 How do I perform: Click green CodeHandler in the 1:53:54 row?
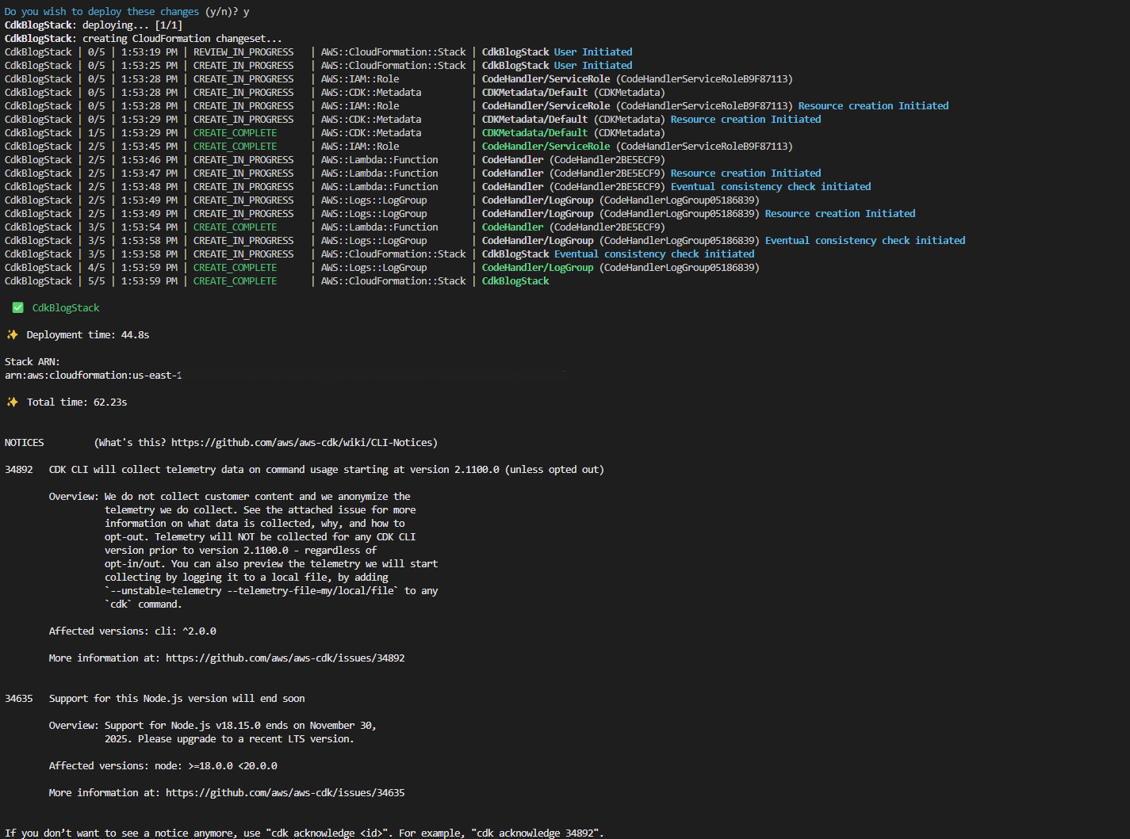[x=512, y=227]
